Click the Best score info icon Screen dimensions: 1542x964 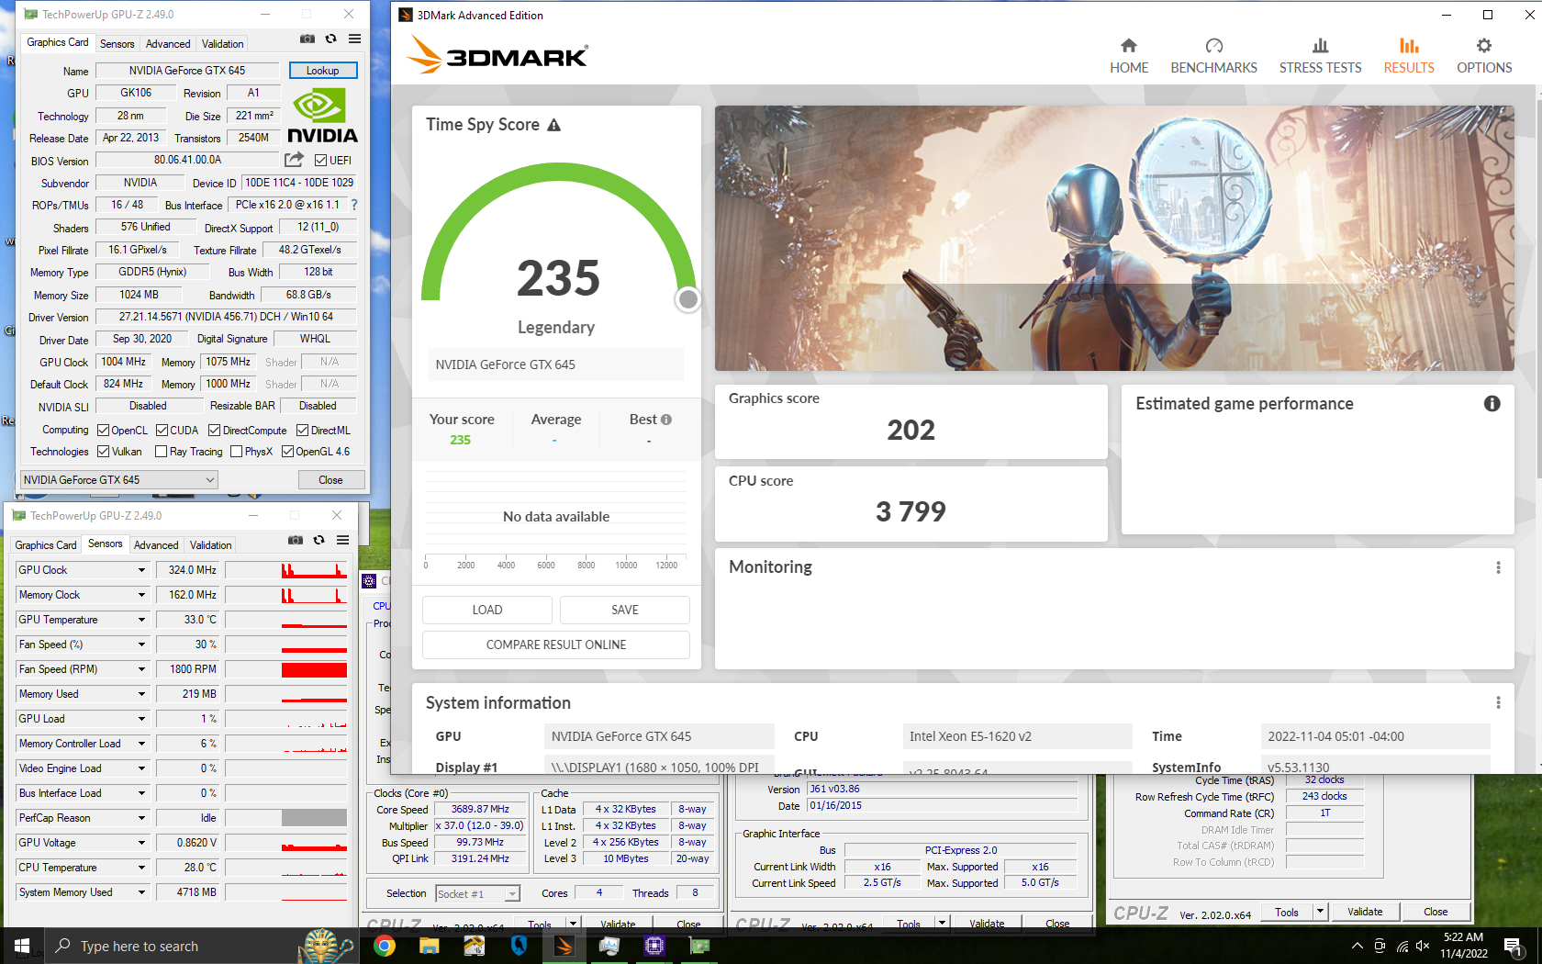coord(666,420)
